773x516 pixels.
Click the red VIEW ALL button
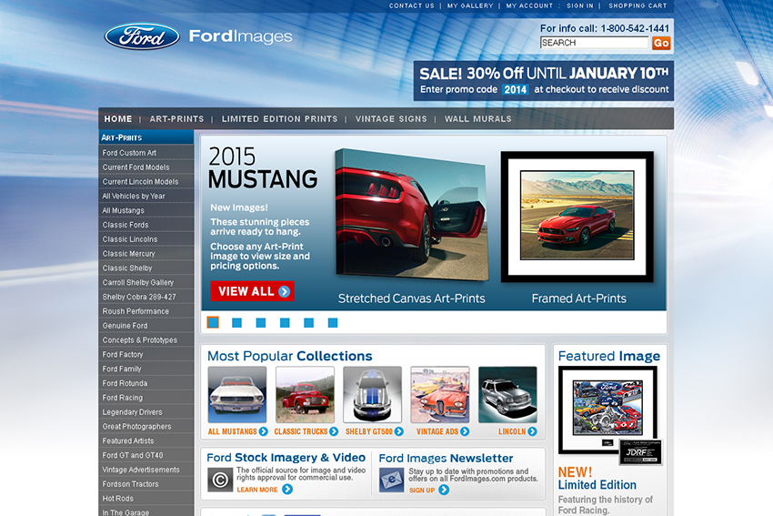253,291
